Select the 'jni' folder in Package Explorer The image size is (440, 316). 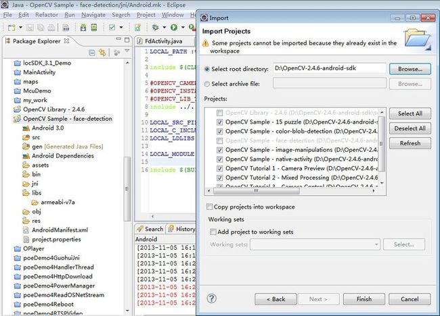(x=35, y=184)
